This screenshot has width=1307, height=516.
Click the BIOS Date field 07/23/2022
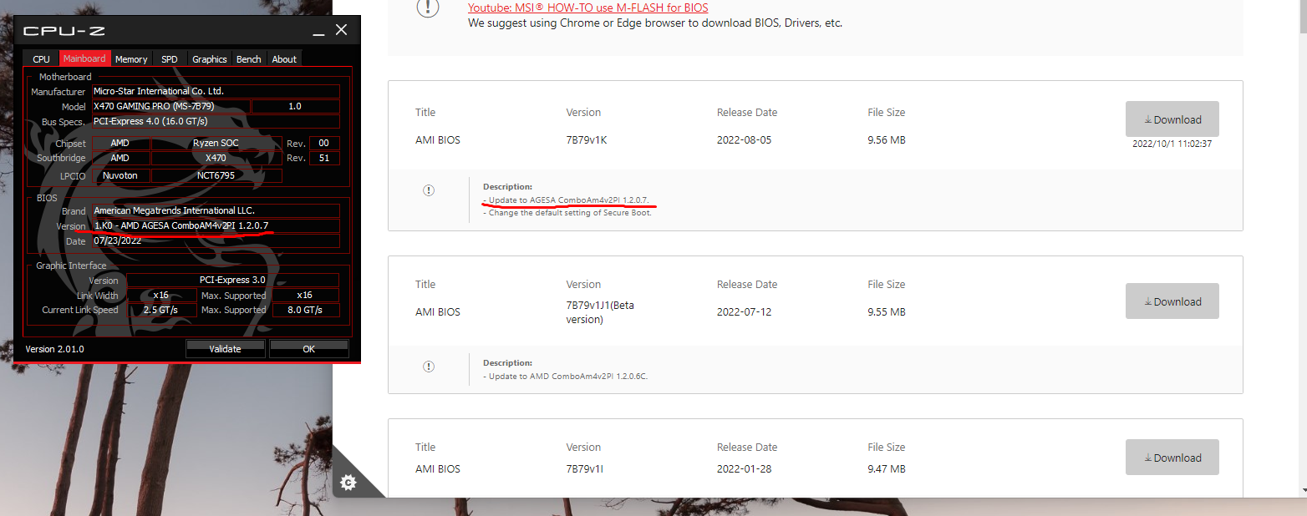[x=216, y=241]
